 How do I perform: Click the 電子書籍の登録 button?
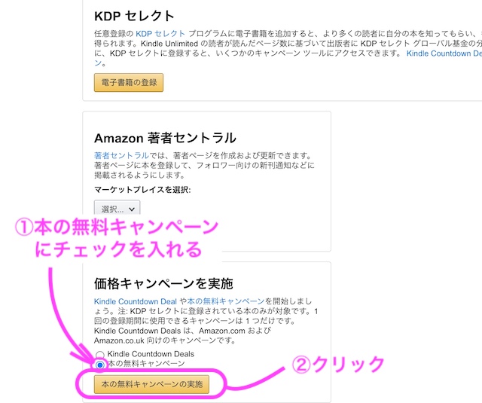point(129,82)
